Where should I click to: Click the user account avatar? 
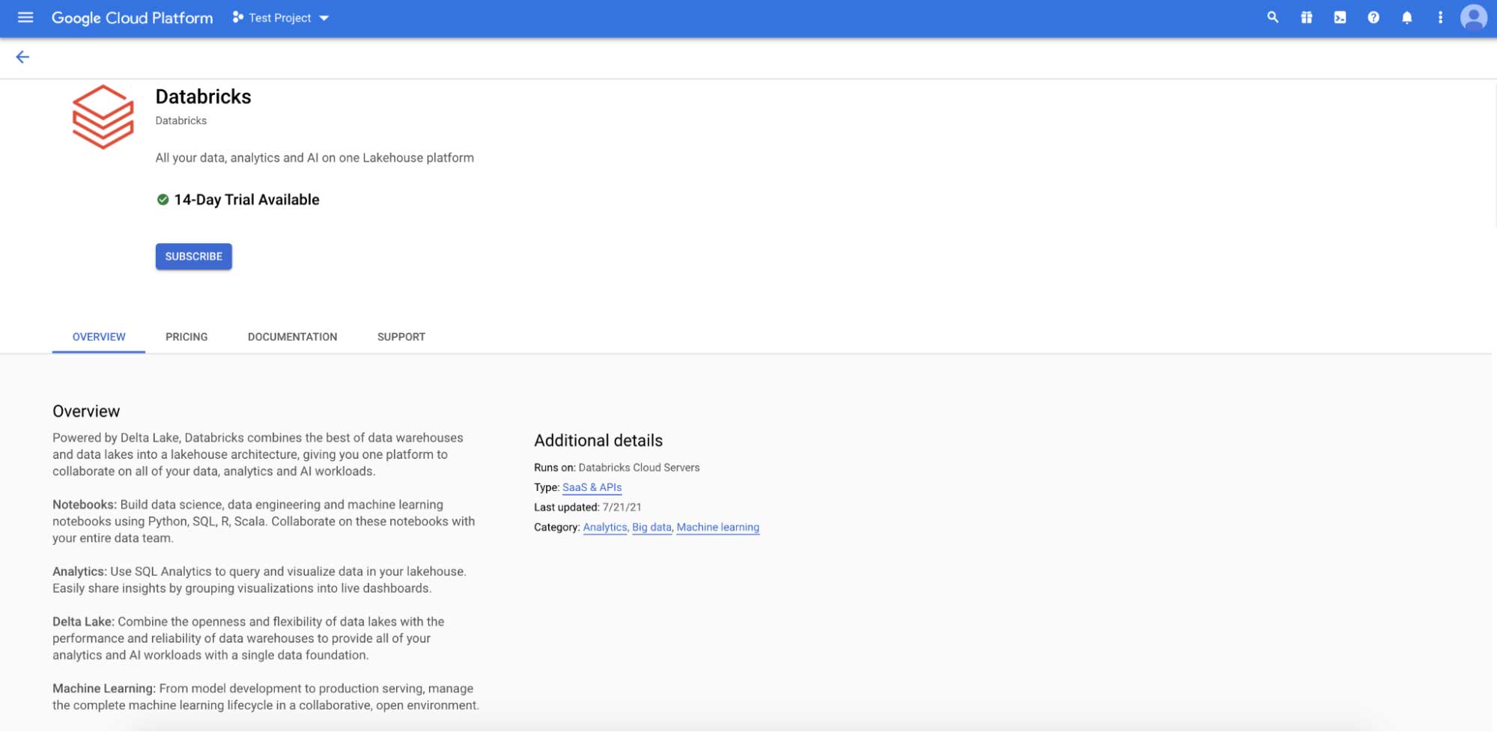click(1473, 17)
